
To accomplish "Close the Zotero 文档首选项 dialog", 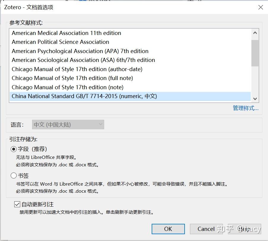I will [x=260, y=7].
